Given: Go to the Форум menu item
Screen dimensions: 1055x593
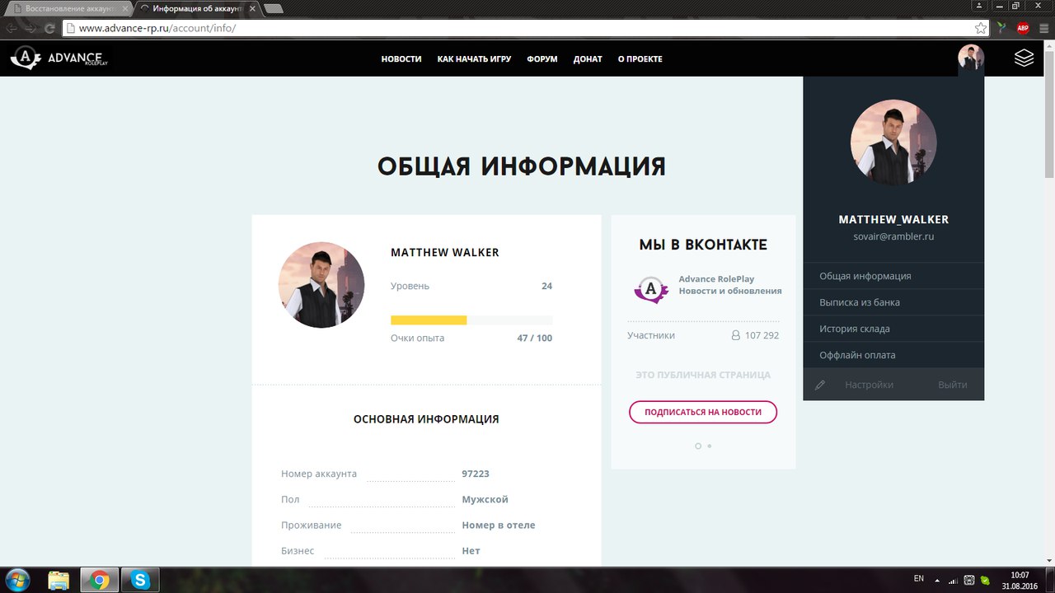Looking at the screenshot, I should (x=542, y=59).
